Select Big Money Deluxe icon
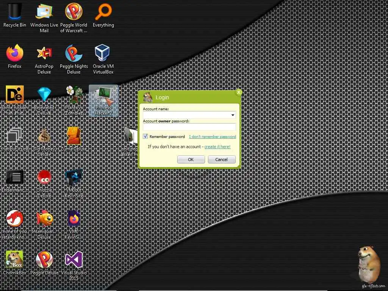The height and width of the screenshot is (291, 388). click(44, 142)
